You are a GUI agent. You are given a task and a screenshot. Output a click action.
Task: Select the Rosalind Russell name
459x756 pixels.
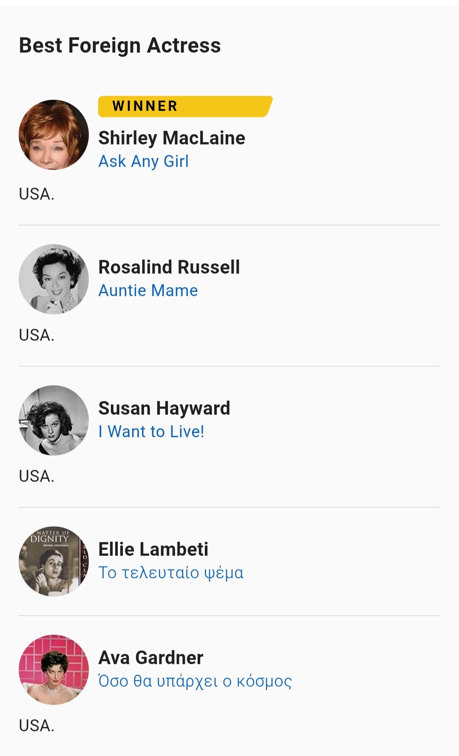click(x=169, y=267)
